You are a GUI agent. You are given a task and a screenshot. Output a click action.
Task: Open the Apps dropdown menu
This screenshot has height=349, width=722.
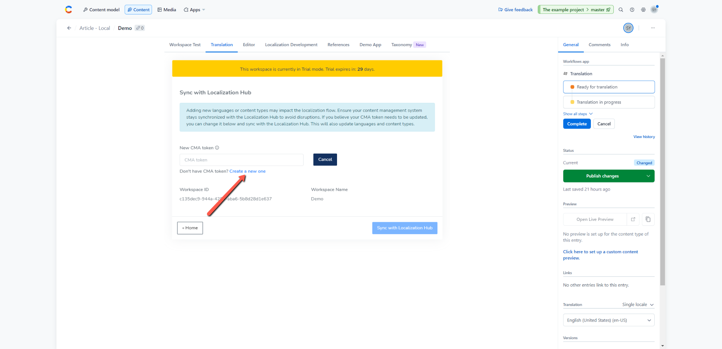pyautogui.click(x=195, y=10)
